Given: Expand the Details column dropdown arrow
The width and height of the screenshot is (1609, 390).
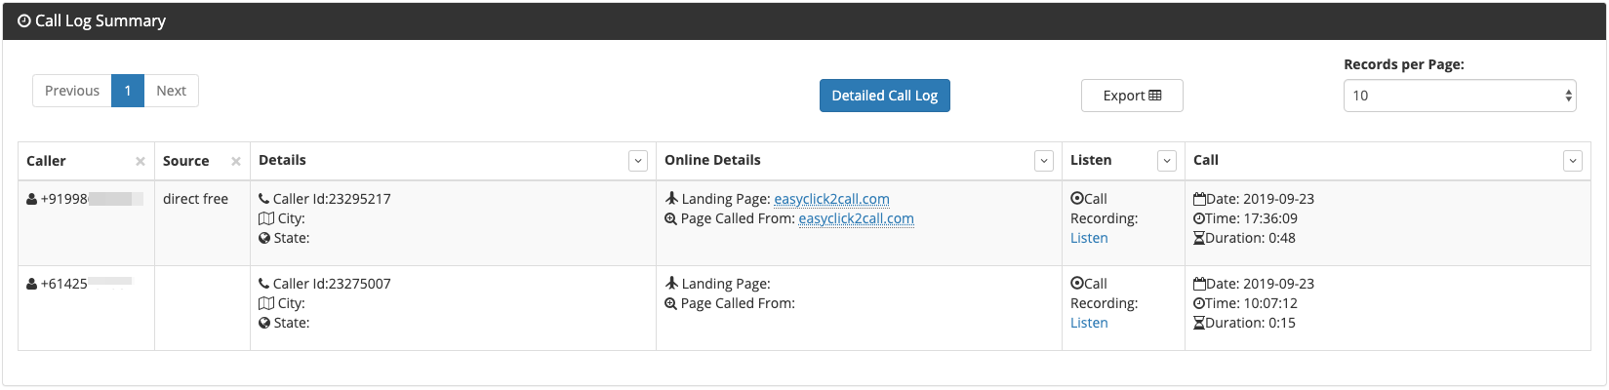Looking at the screenshot, I should point(638,161).
